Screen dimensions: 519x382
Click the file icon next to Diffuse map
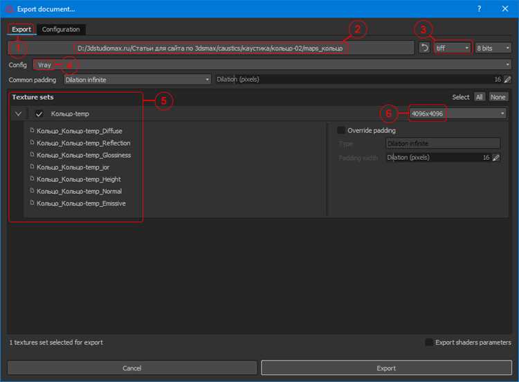pos(32,130)
